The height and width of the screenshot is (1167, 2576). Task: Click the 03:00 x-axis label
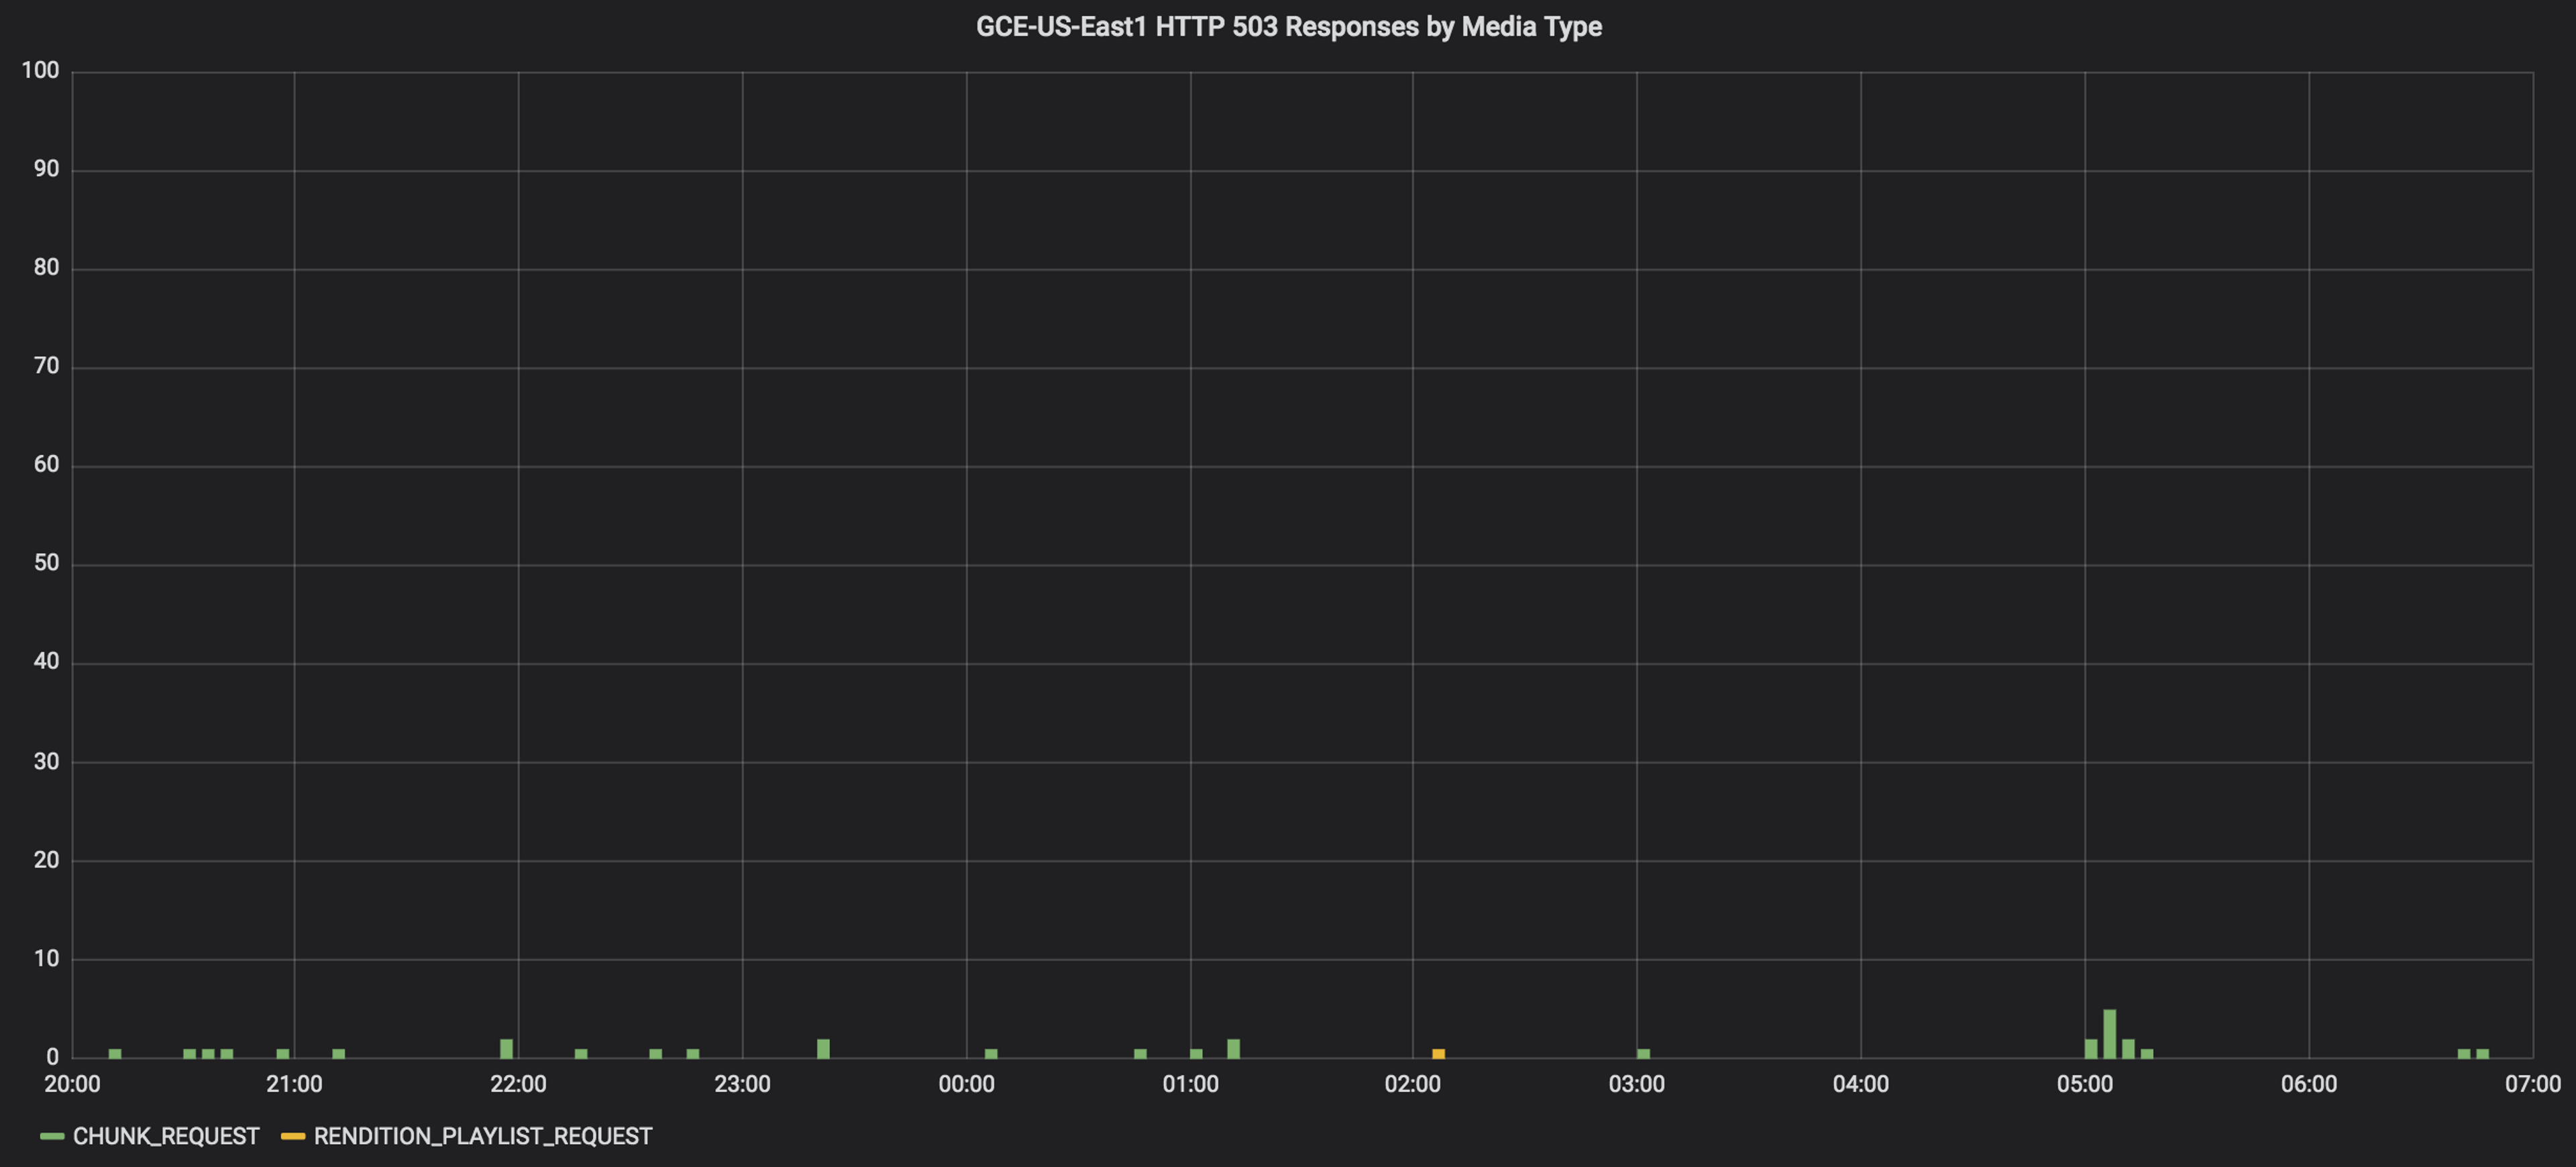(x=1636, y=1085)
